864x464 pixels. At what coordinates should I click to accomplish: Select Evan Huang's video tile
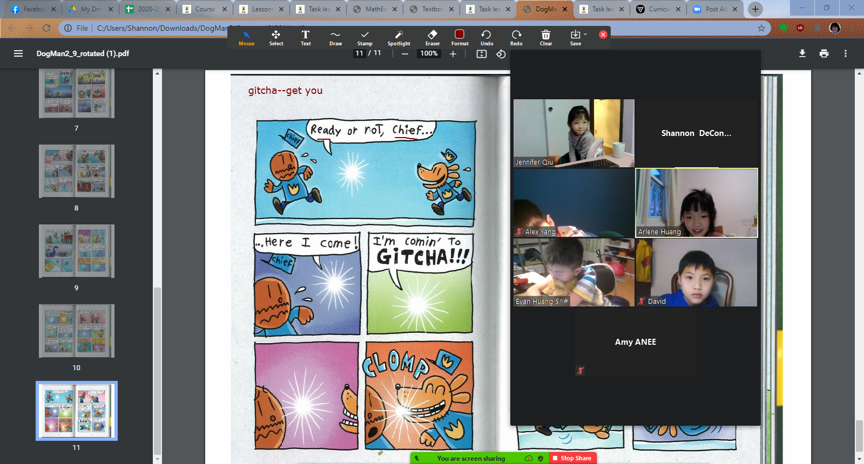(574, 272)
